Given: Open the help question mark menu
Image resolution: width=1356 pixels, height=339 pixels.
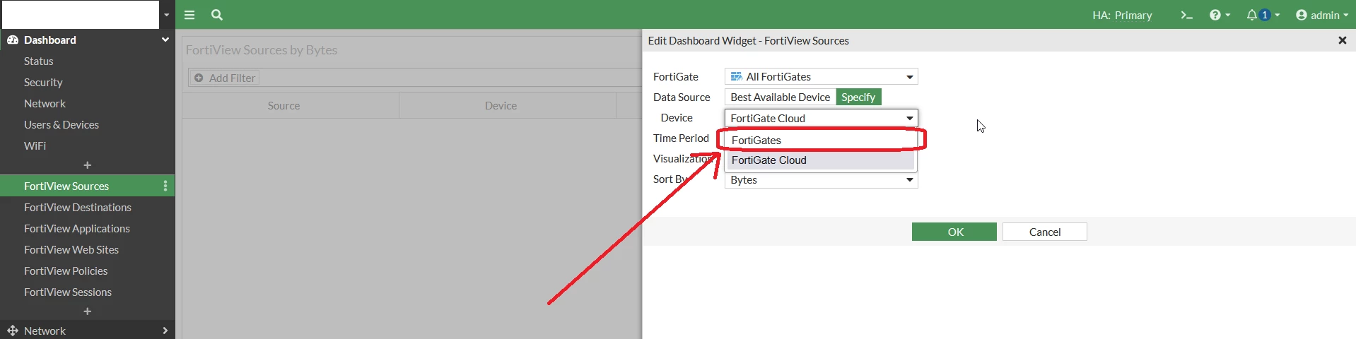Looking at the screenshot, I should (1220, 15).
